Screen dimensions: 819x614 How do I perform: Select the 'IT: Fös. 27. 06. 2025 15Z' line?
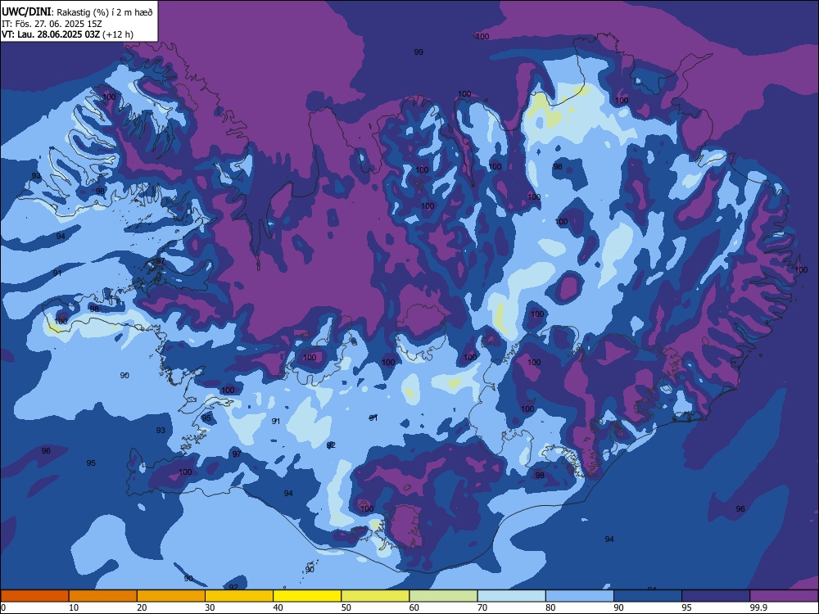coord(52,24)
